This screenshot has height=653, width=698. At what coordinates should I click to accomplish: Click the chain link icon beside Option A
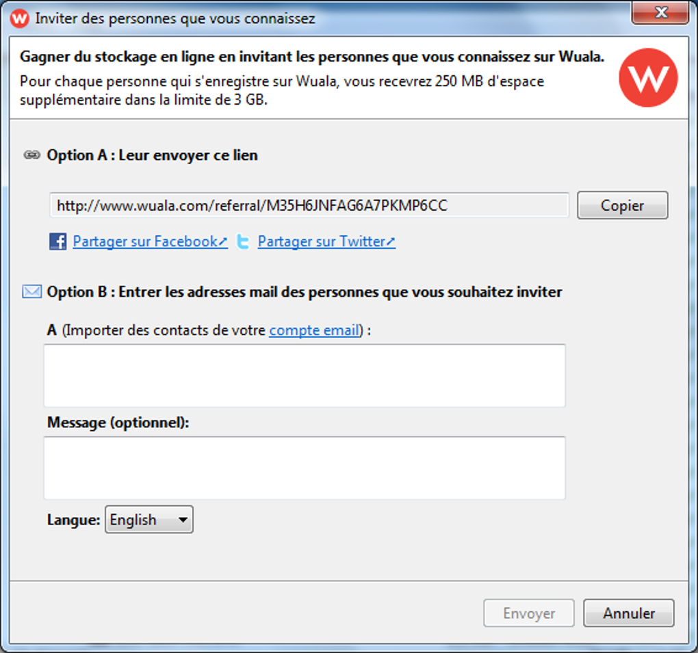coord(31,155)
